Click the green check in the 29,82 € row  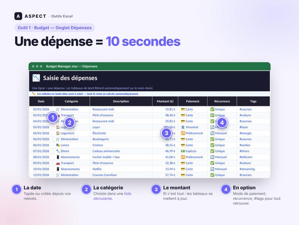click(212, 121)
